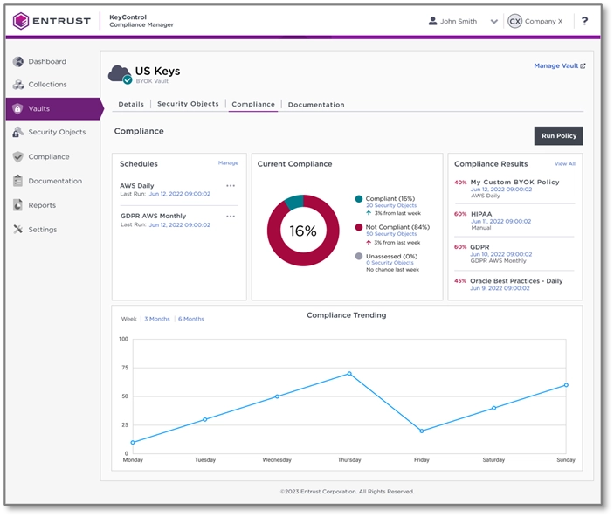
Task: Click the Reports sidebar icon
Action: tap(17, 205)
